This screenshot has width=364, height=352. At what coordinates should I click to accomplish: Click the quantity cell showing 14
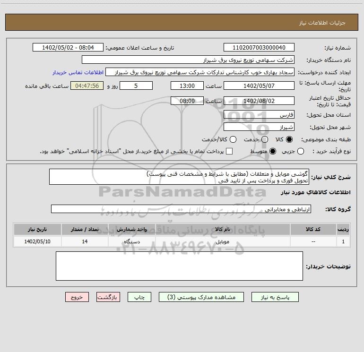pos(85,241)
